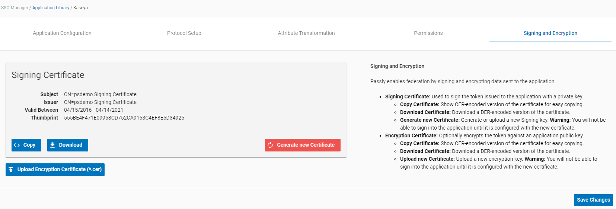Image resolution: width=616 pixels, height=209 pixels.
Task: Click the Valid Between date range
Action: pos(93,110)
